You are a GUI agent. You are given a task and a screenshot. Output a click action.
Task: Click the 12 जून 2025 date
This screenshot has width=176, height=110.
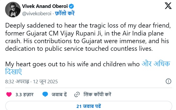click(45, 82)
